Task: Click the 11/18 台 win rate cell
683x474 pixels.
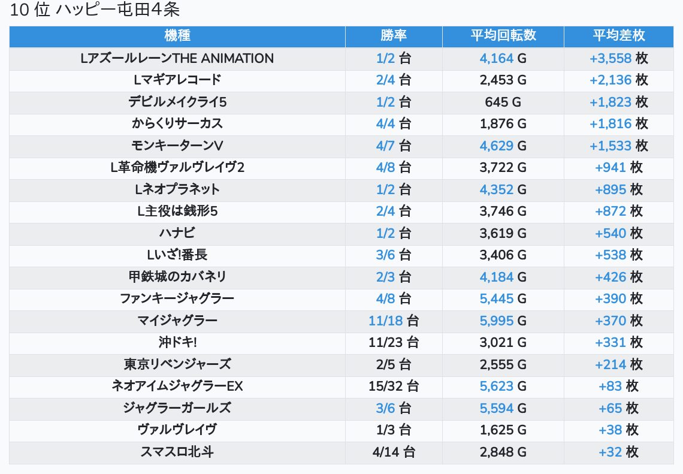Action: pyautogui.click(x=394, y=321)
